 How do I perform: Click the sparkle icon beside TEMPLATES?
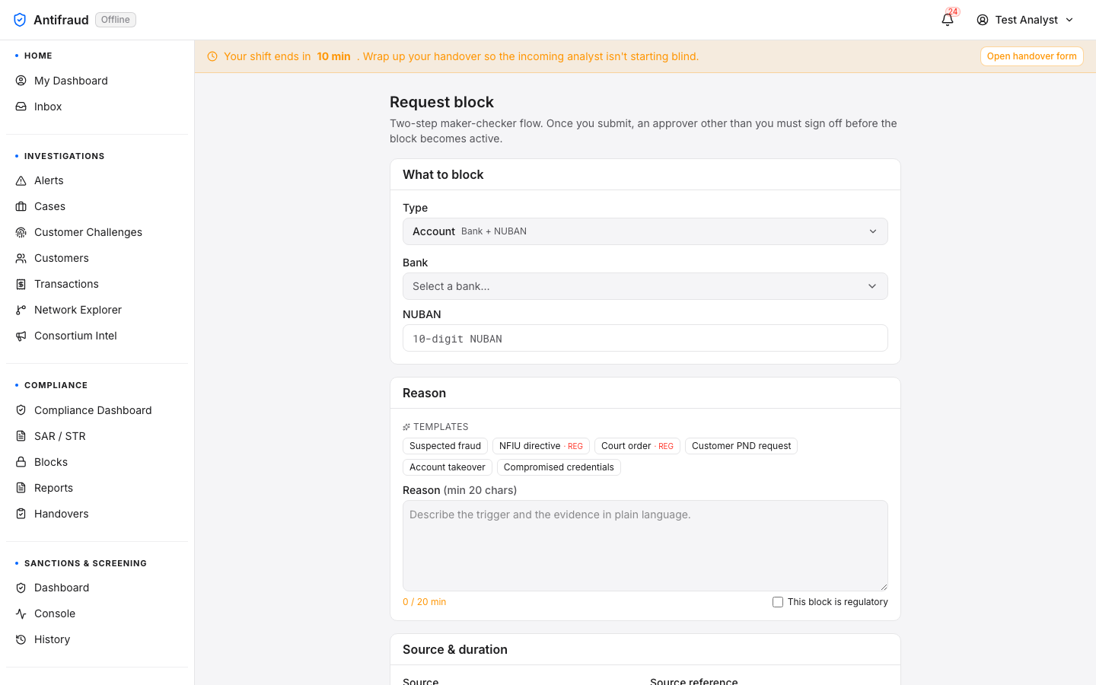pos(406,427)
